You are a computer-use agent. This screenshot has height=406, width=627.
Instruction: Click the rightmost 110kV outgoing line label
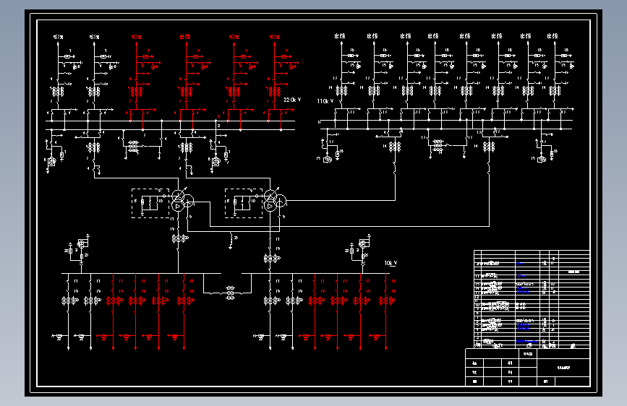pos(553,36)
